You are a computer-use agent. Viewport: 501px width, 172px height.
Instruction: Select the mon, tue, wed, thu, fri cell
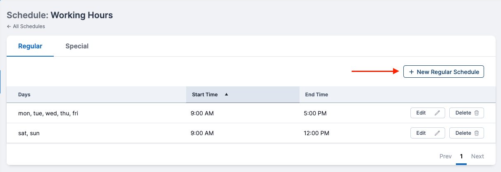point(48,113)
